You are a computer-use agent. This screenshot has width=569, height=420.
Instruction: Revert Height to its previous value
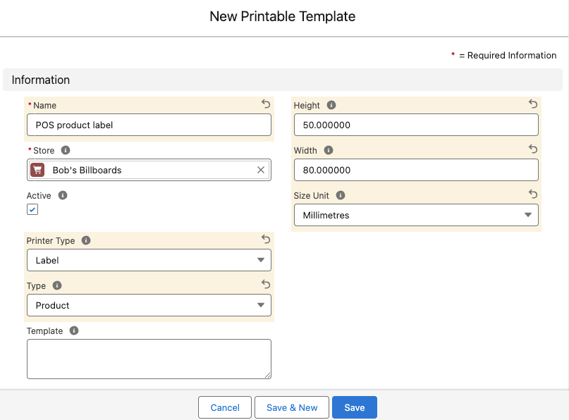point(533,103)
